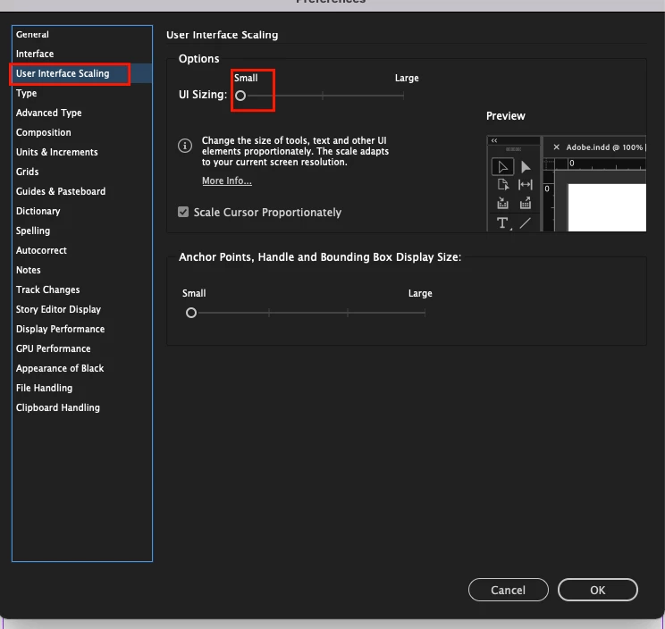Click collapse arrows in preview toolbar

point(494,140)
